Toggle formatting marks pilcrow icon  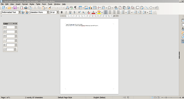(x=75, y=8)
